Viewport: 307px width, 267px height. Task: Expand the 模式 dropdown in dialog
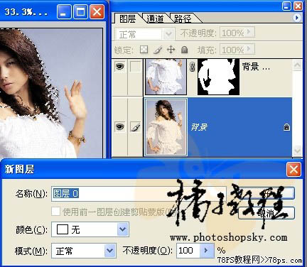pos(110,251)
